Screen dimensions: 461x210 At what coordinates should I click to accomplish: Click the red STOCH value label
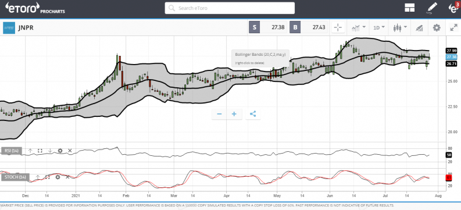tap(449, 178)
